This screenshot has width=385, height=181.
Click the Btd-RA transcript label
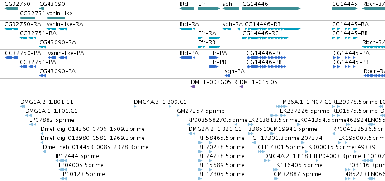[189, 24]
